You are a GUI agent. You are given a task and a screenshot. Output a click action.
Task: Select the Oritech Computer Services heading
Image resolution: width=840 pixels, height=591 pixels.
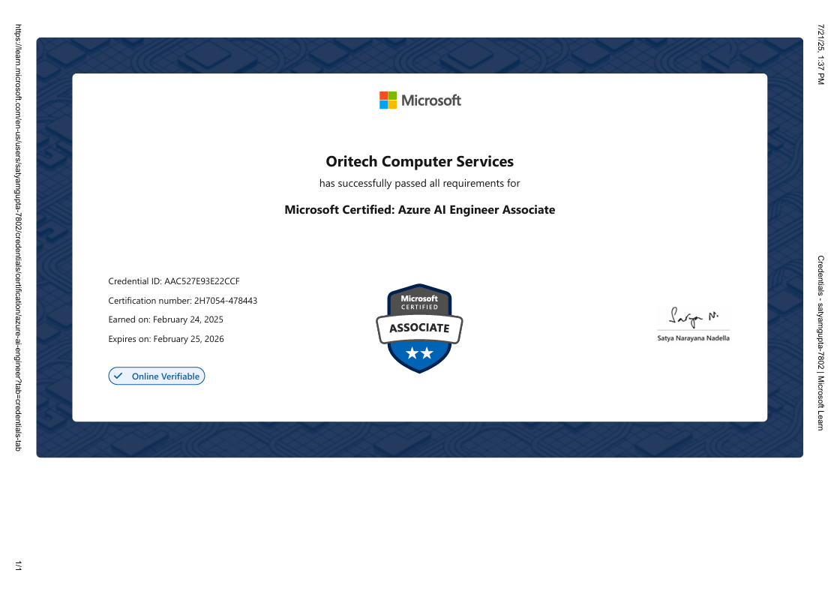tap(419, 161)
